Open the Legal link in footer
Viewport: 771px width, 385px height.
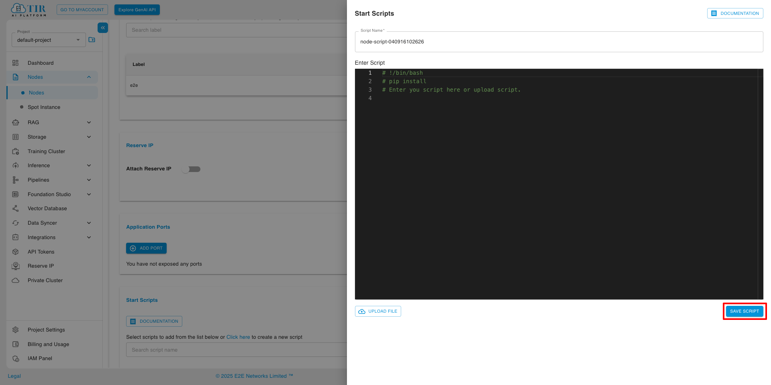click(x=14, y=376)
